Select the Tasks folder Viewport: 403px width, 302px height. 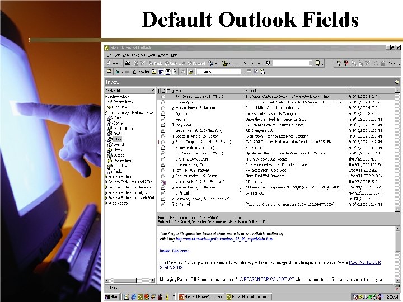tap(118, 171)
